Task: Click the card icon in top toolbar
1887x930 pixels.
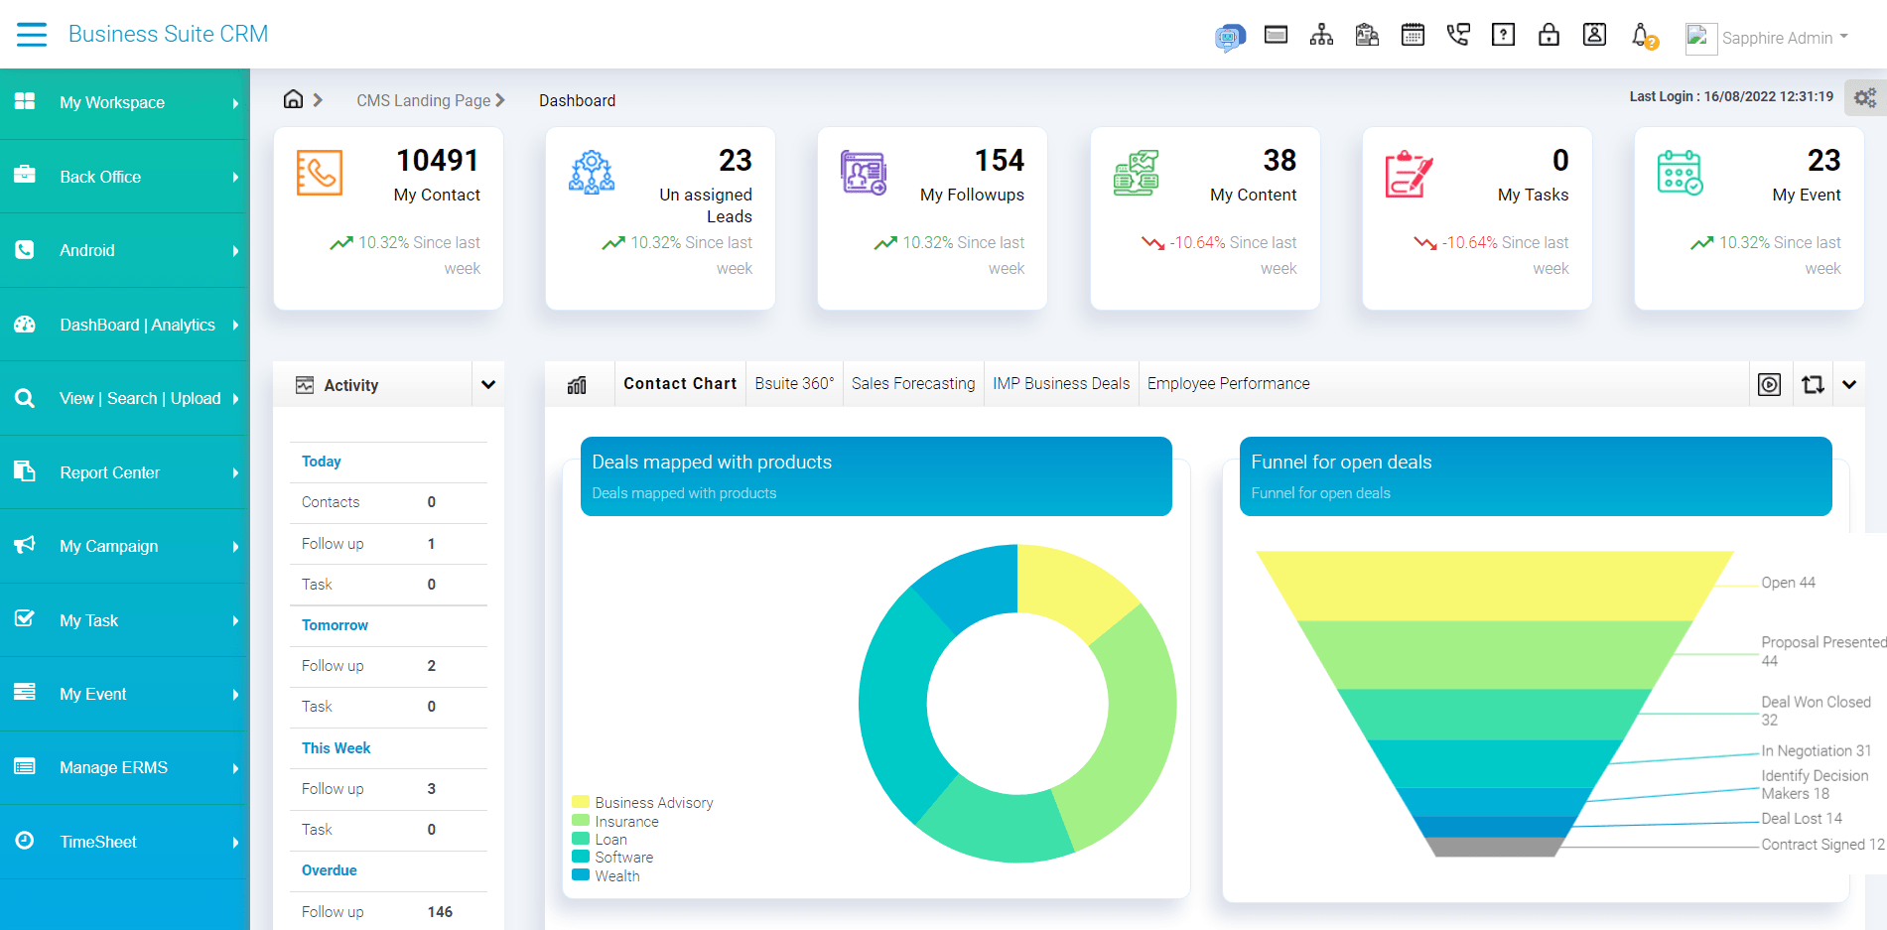Action: [x=1276, y=36]
